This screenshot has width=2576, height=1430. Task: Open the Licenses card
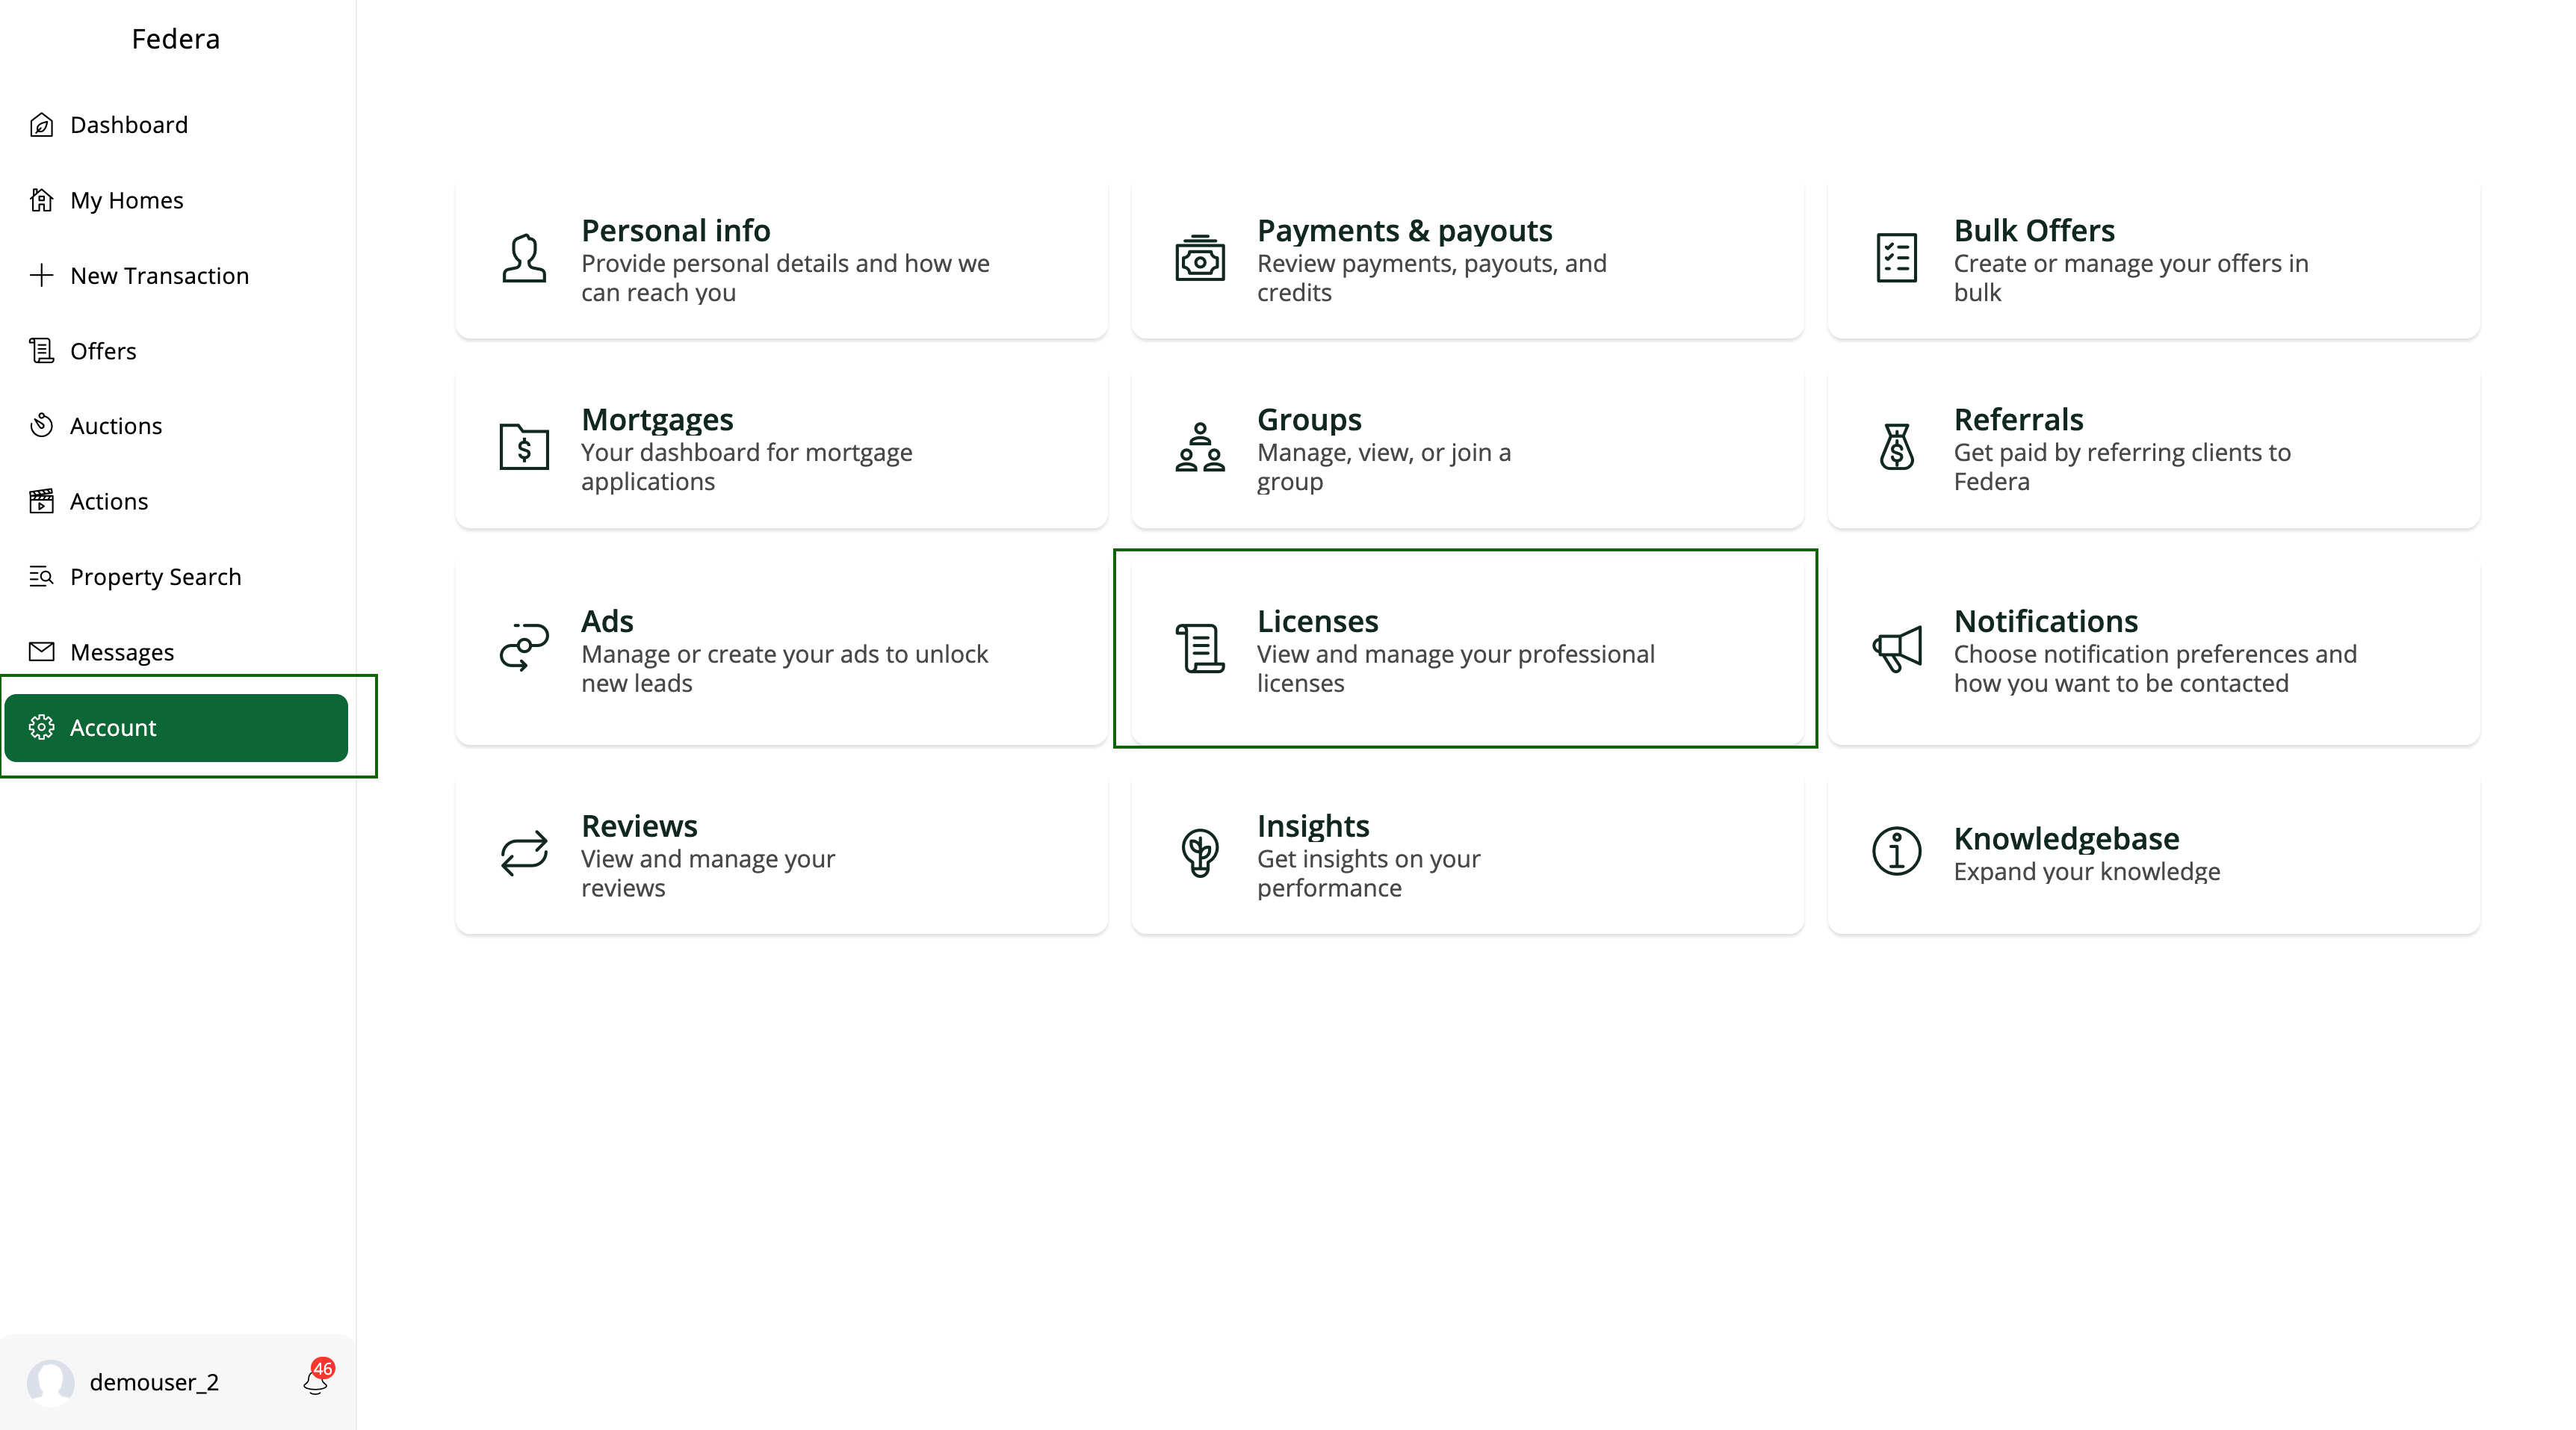[x=1466, y=649]
